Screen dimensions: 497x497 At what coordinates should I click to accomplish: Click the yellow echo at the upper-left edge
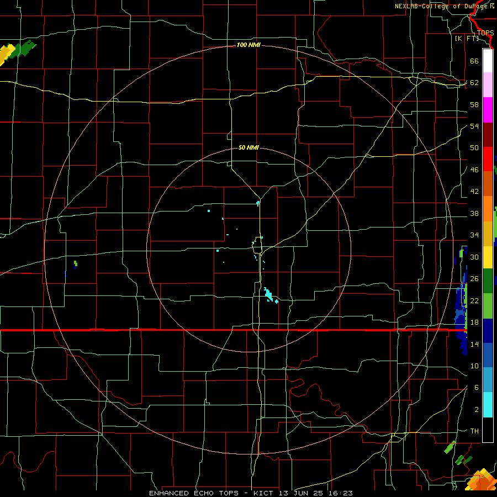pos(6,54)
